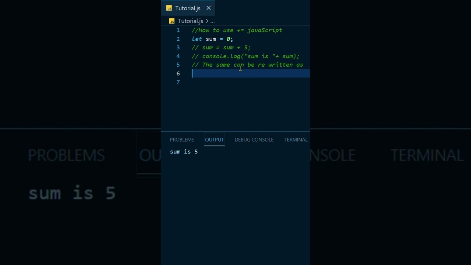
Task: Click the JS file icon in tab
Action: click(x=169, y=8)
